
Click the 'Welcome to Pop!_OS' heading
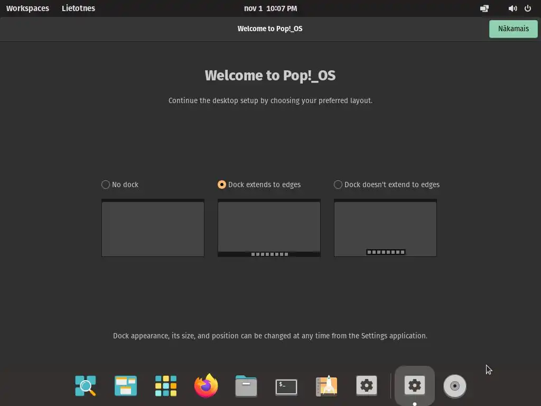click(270, 76)
